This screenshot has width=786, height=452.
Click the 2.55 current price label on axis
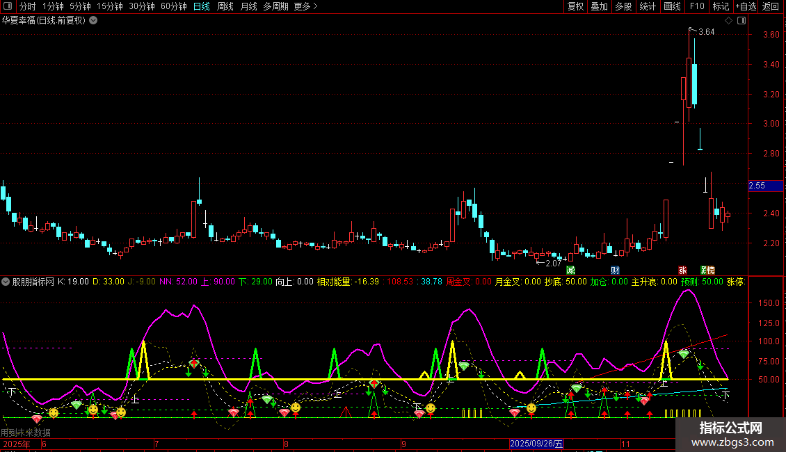(757, 186)
